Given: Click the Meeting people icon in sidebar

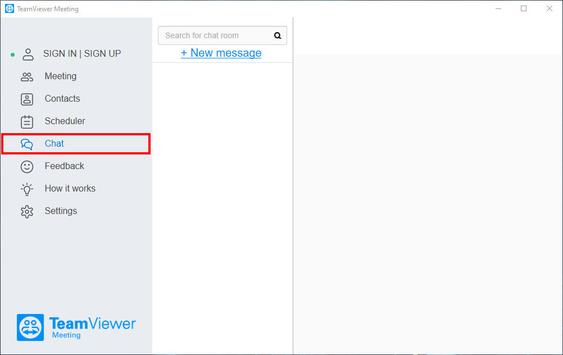Looking at the screenshot, I should [x=27, y=77].
